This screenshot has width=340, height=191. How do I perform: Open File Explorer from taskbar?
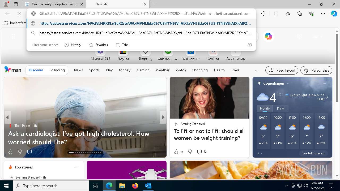(122, 186)
